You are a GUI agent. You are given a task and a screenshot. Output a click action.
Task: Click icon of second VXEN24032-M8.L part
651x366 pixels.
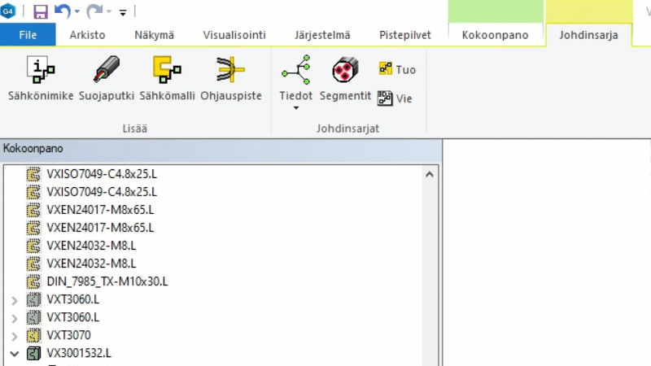point(33,264)
